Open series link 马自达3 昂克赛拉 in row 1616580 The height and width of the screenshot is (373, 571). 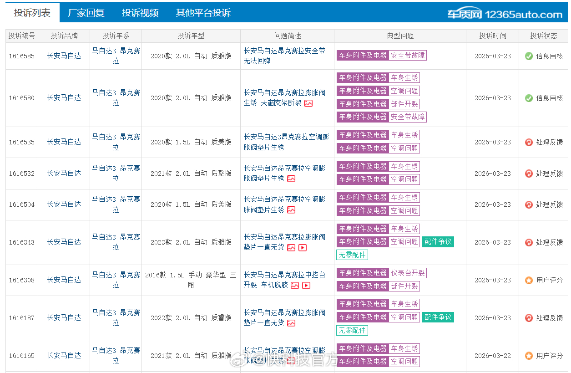point(116,98)
